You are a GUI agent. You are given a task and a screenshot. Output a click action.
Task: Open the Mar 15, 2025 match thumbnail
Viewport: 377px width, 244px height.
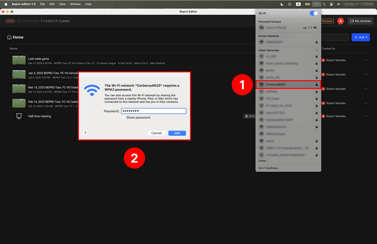coord(19,89)
